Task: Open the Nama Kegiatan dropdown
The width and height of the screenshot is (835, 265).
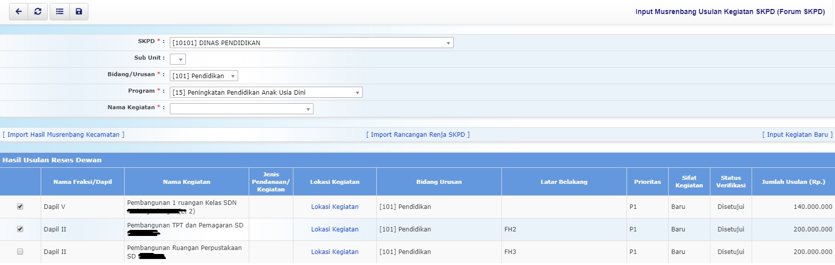Action: pyautogui.click(x=242, y=109)
